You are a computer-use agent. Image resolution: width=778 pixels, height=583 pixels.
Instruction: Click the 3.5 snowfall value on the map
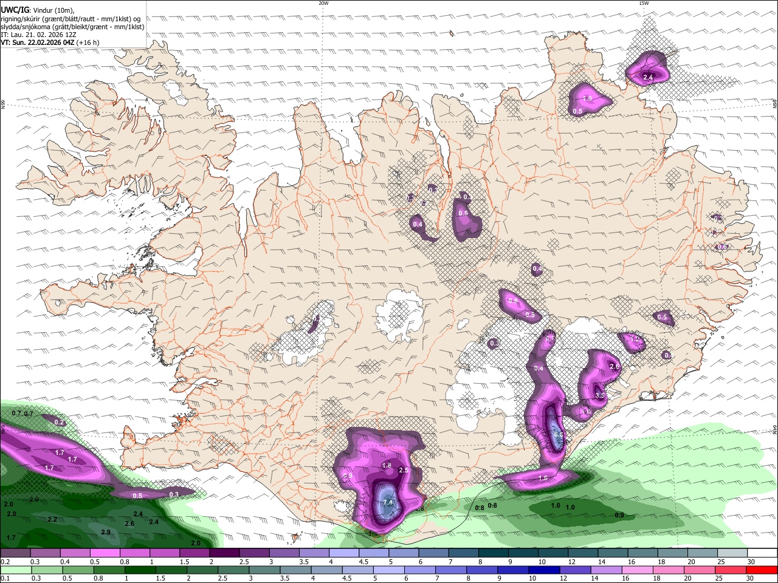pos(600,395)
